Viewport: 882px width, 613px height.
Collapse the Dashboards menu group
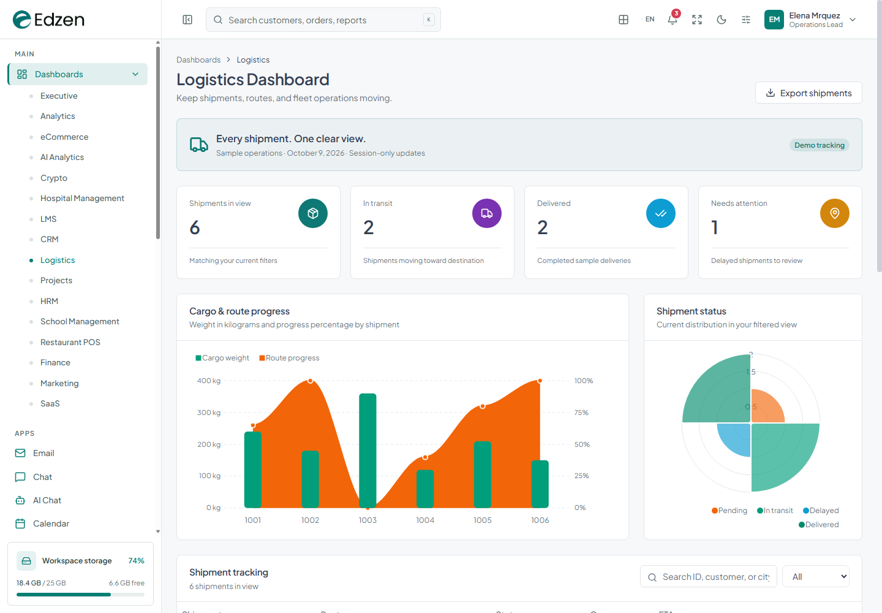77,74
